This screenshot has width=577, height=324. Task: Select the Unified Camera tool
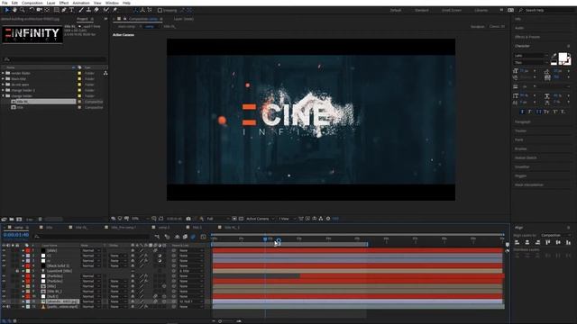[39, 10]
